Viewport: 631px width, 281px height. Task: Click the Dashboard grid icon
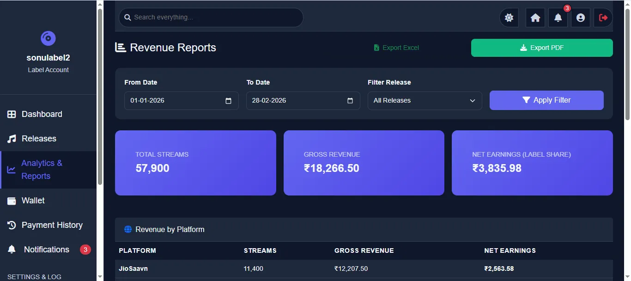[x=12, y=114]
